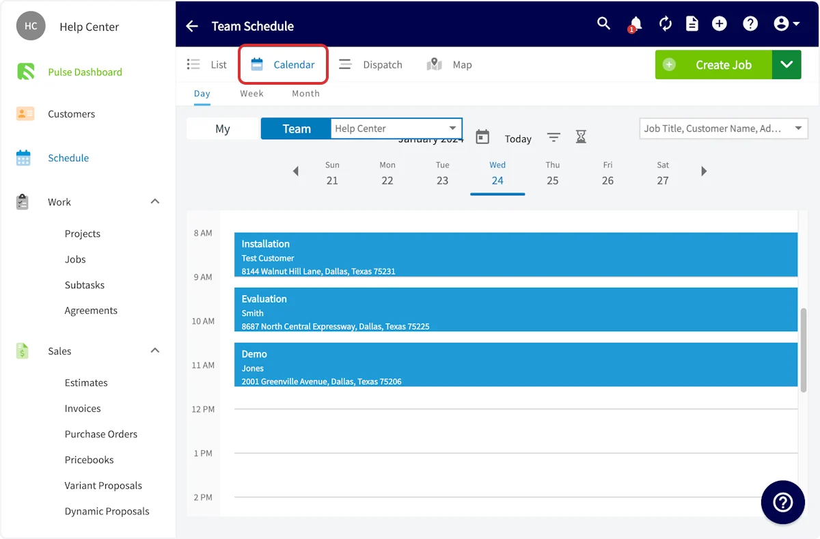
Task: Toggle to My schedule
Action: [x=223, y=128]
